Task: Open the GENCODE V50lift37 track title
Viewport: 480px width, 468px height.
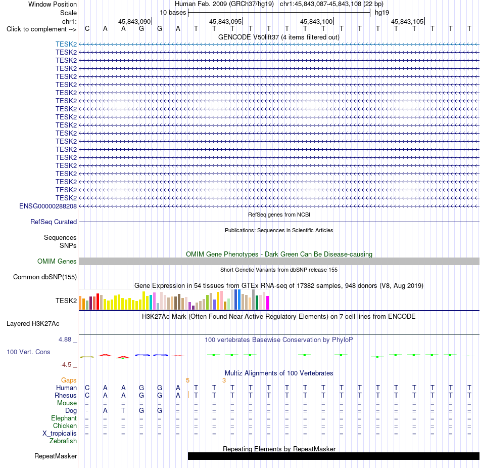Action: click(279, 37)
